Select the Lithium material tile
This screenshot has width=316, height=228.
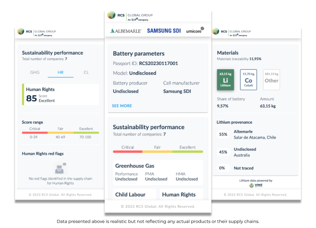[x=225, y=79]
